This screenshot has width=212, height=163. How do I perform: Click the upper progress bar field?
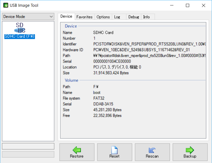click(28, 146)
